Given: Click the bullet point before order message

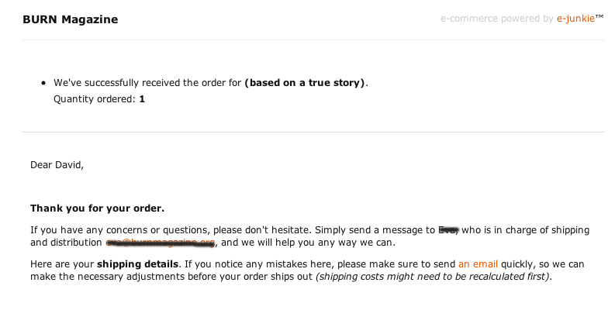Looking at the screenshot, I should [x=43, y=84].
